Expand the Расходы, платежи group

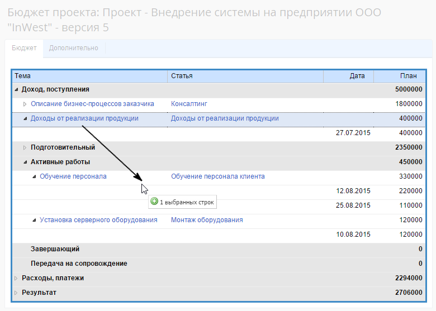16,278
